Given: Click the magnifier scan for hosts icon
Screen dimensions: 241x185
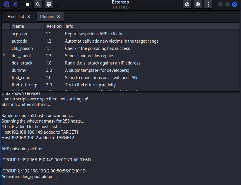Looking at the screenshot, I should coord(38,4).
